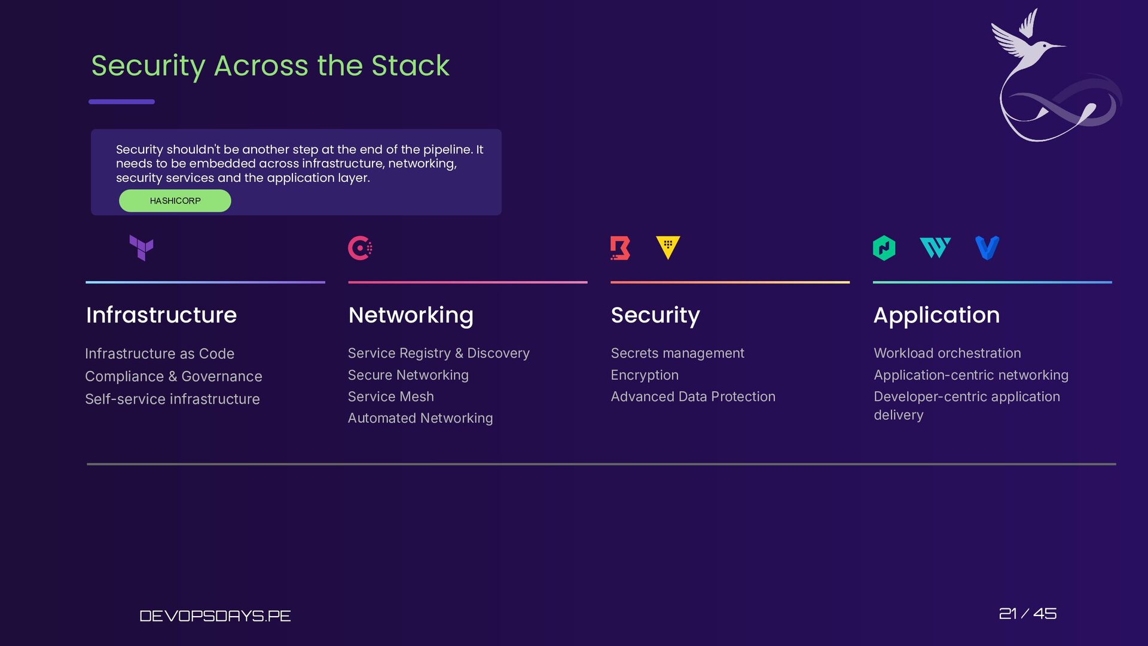Select the Application column heading
The height and width of the screenshot is (646, 1148).
936,316
